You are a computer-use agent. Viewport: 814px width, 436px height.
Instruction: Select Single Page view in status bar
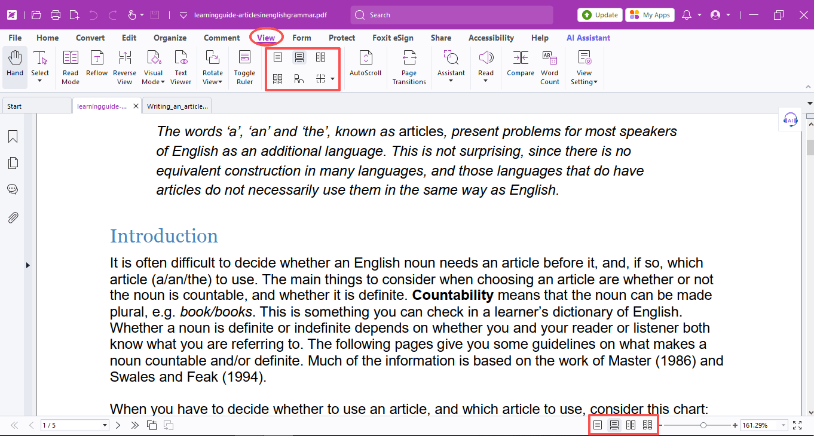(x=598, y=425)
